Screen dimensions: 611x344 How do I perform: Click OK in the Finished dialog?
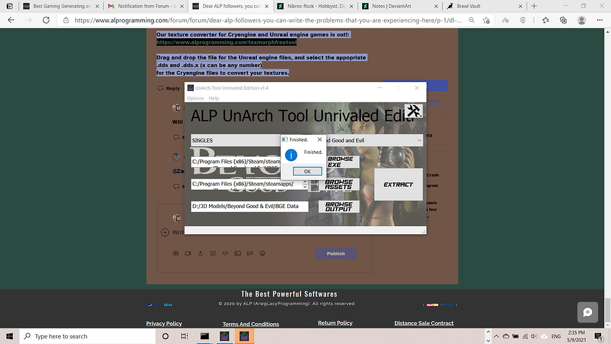[x=307, y=171]
